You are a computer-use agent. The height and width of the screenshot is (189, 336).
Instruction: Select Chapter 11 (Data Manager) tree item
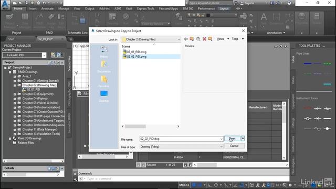coord(40,130)
